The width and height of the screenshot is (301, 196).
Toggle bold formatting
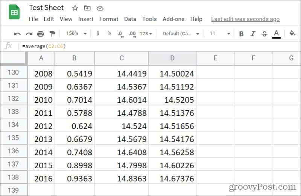[x=241, y=34]
